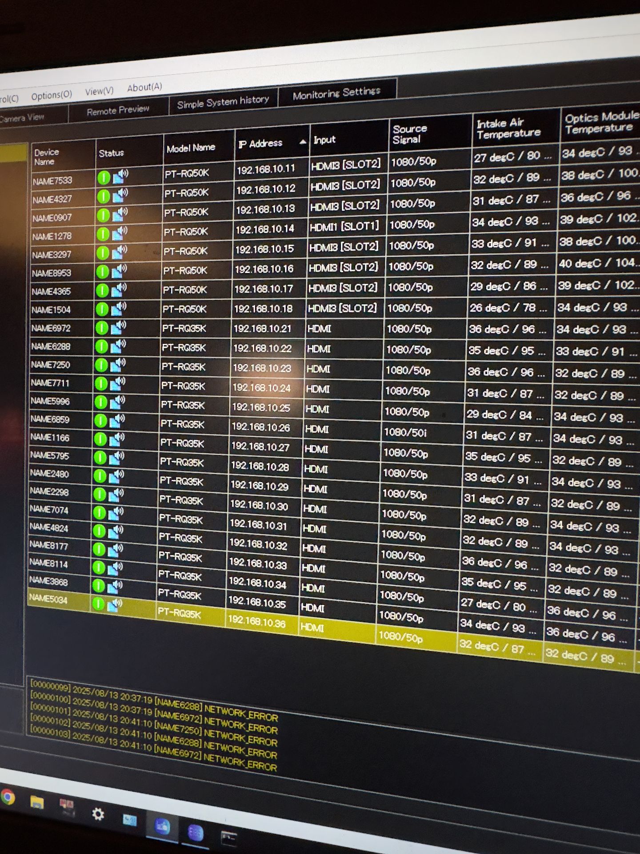Click the green power icon in the NAME6972 row
Image resolution: width=640 pixels, height=854 pixels.
click(102, 328)
